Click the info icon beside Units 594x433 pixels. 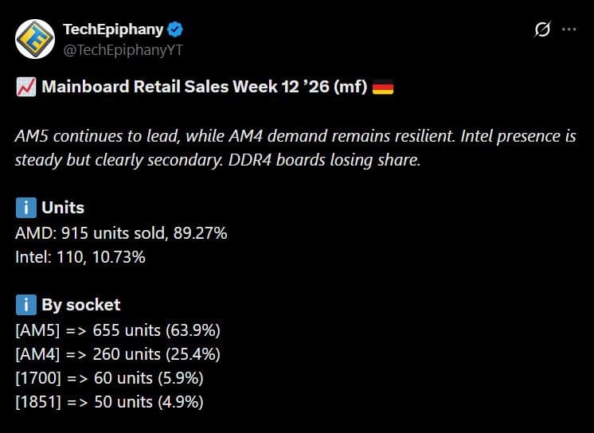24,209
